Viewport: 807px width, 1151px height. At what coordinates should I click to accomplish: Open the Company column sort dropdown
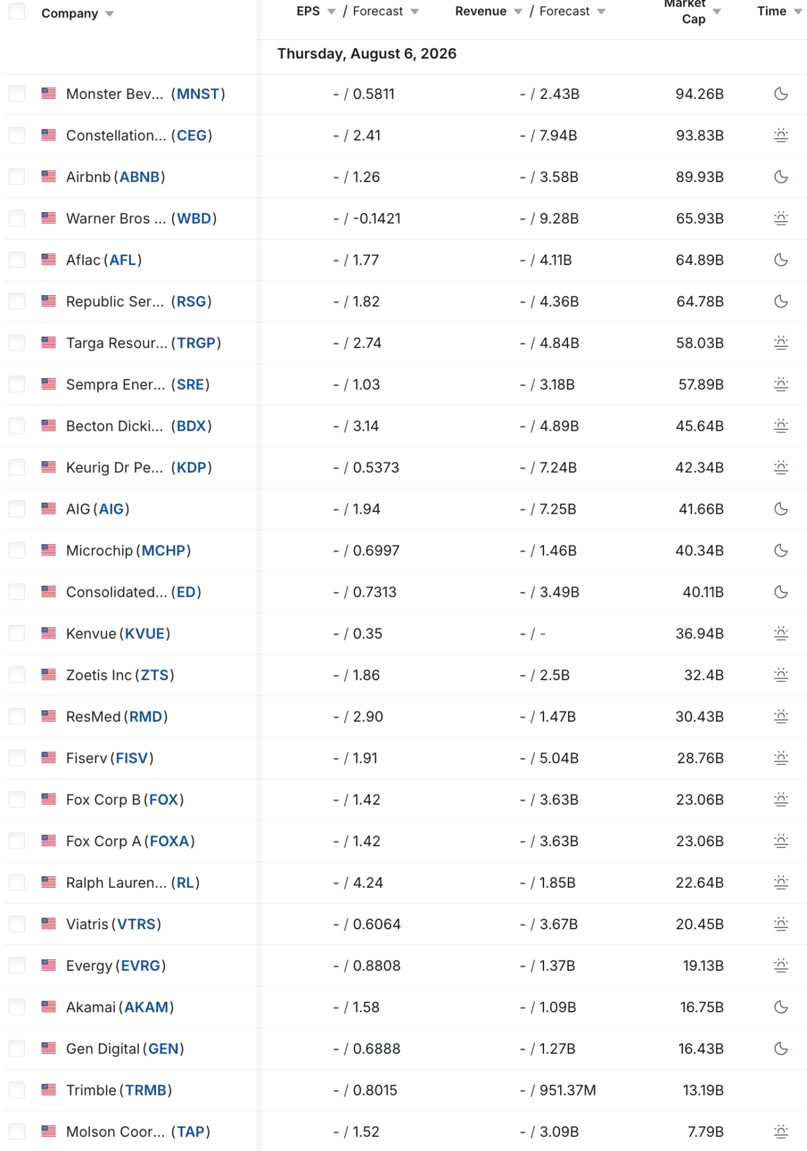pyautogui.click(x=109, y=14)
